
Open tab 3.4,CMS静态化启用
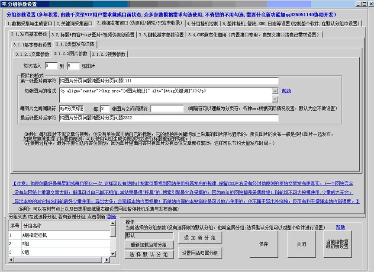tap(254, 35)
